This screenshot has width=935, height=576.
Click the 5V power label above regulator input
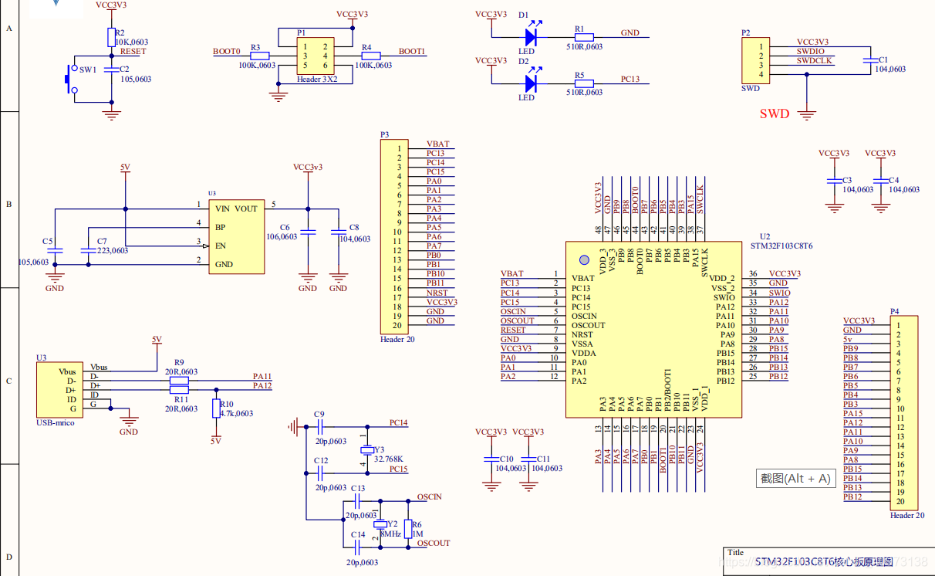[x=126, y=167]
